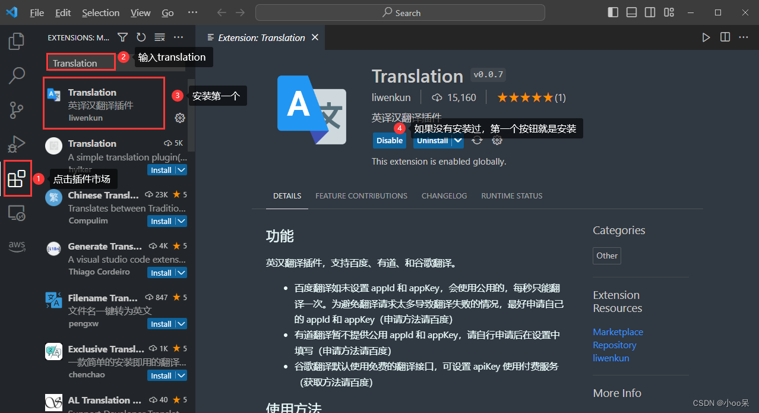
Task: Toggle secondary side bar layout icon
Action: coord(650,12)
